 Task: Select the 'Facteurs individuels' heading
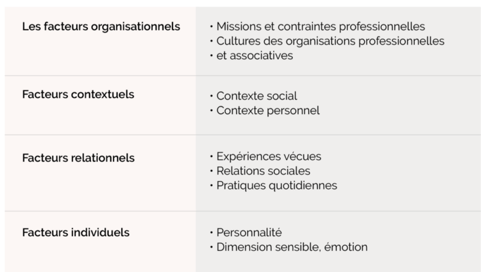(76, 232)
